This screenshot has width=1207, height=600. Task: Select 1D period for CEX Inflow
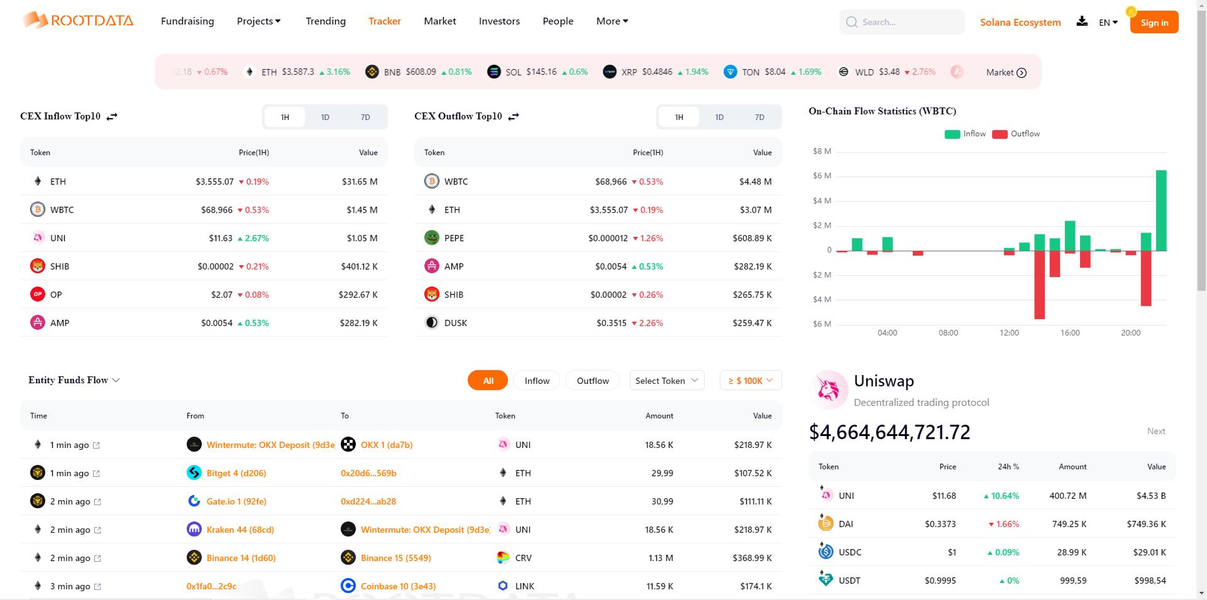(x=325, y=117)
